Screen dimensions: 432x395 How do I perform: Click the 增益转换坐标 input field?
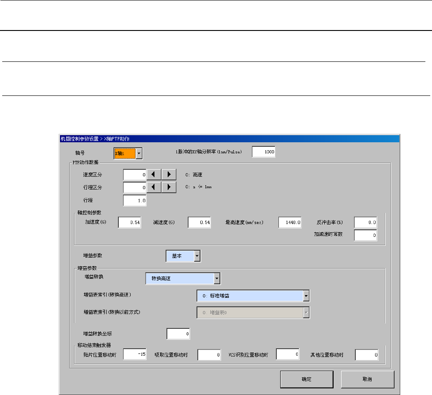click(x=178, y=334)
